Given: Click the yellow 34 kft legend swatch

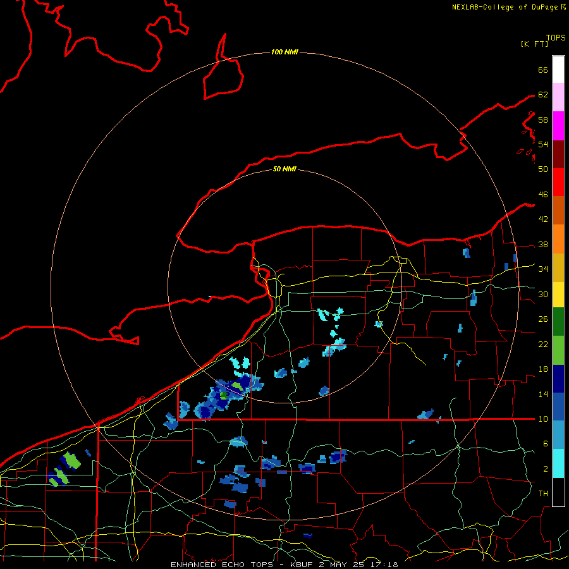Looking at the screenshot, I should 558,295.
